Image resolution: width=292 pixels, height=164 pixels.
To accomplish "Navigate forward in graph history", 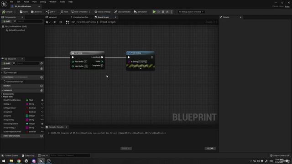I will tap(61, 22).
